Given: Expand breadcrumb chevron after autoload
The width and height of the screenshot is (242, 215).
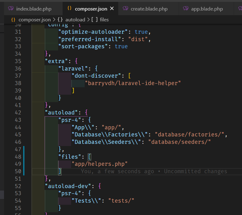Looking at the screenshot, I should 88,19.
